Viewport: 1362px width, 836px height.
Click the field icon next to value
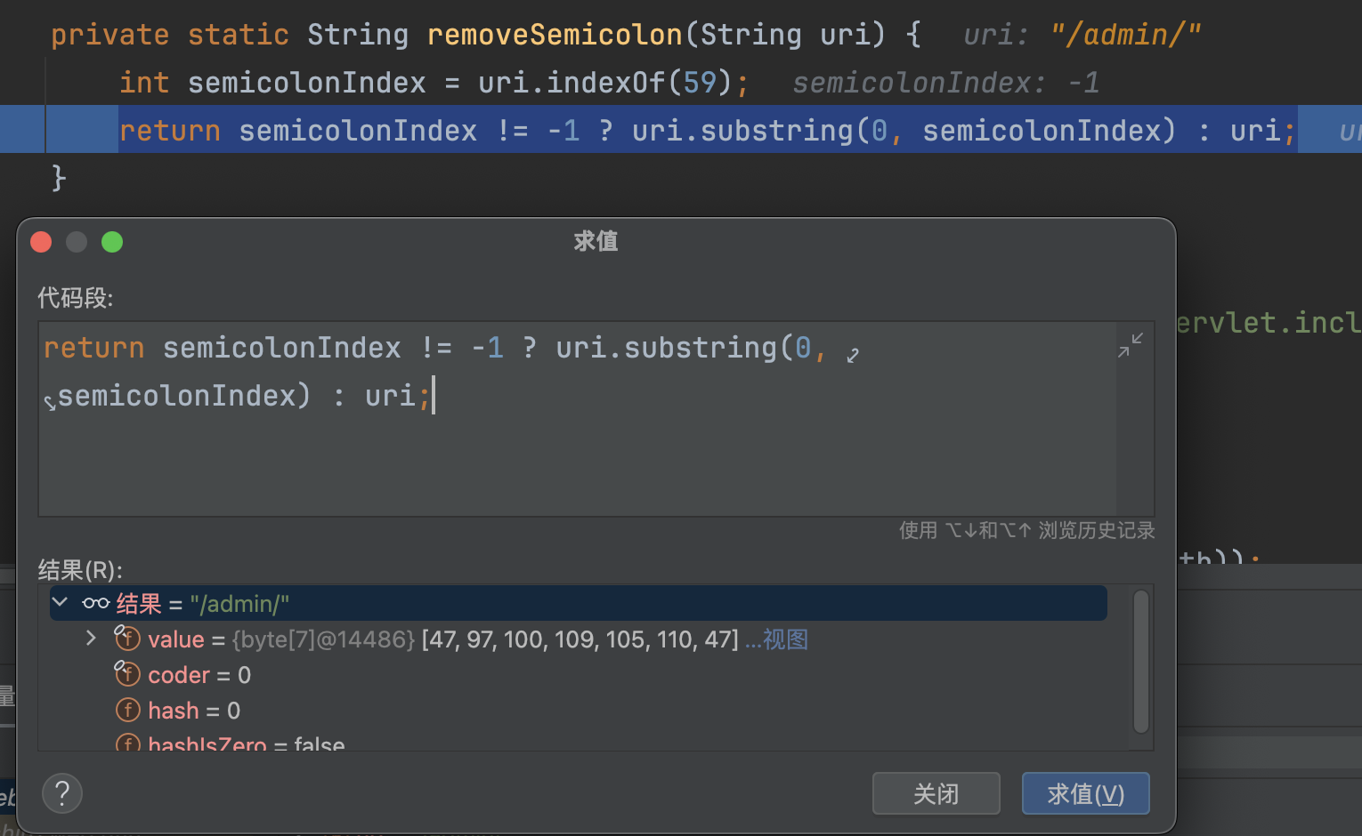pyautogui.click(x=128, y=639)
